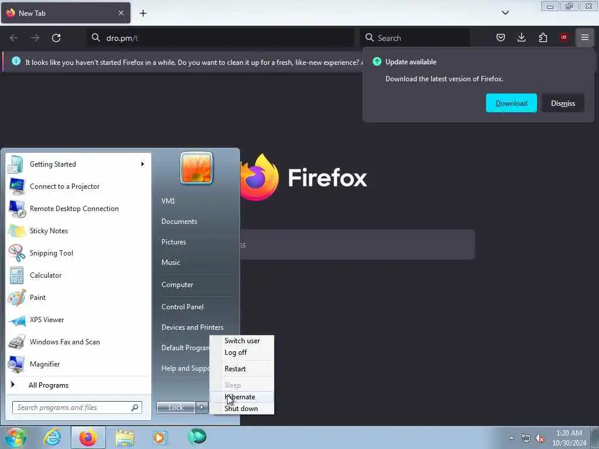Launch Connect to a Projector
This screenshot has width=599, height=449.
(x=78, y=186)
